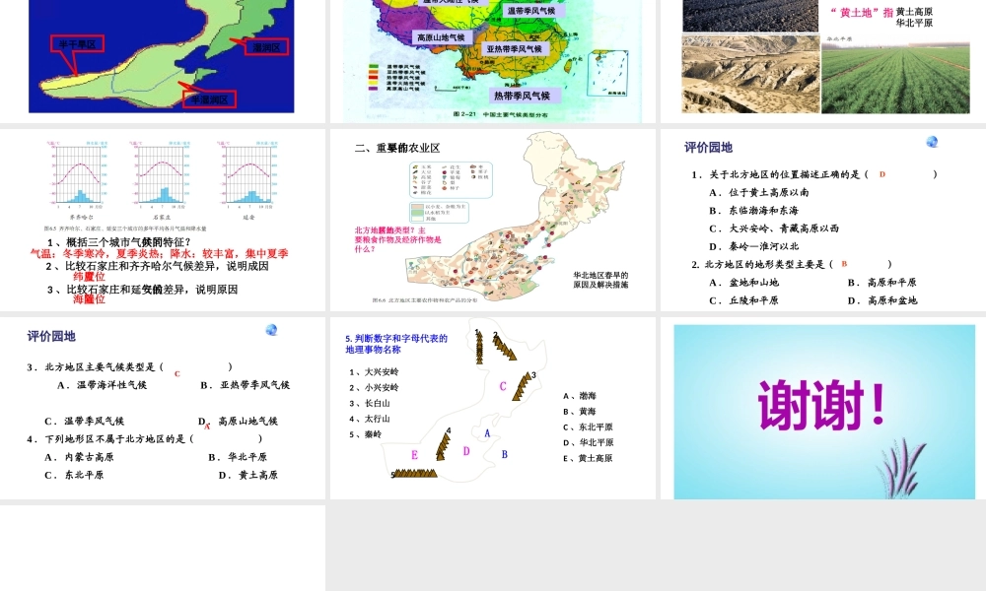Click option D. 高原和盆地

(x=882, y=300)
